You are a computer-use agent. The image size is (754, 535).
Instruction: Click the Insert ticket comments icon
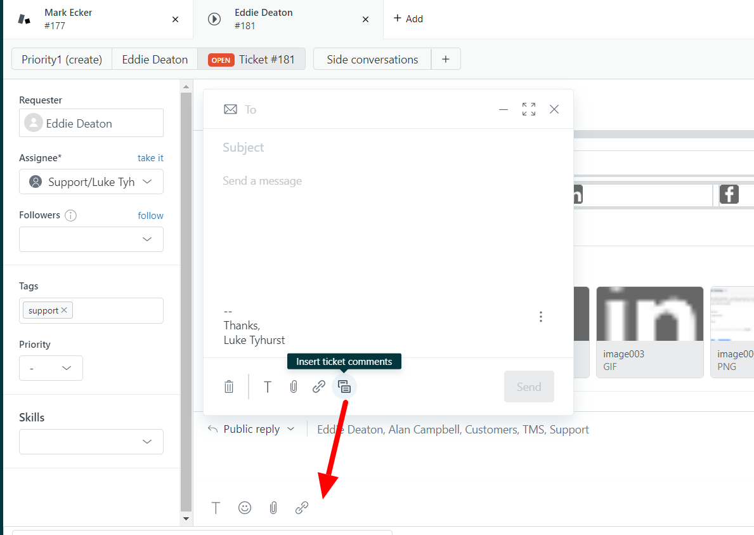pyautogui.click(x=344, y=386)
